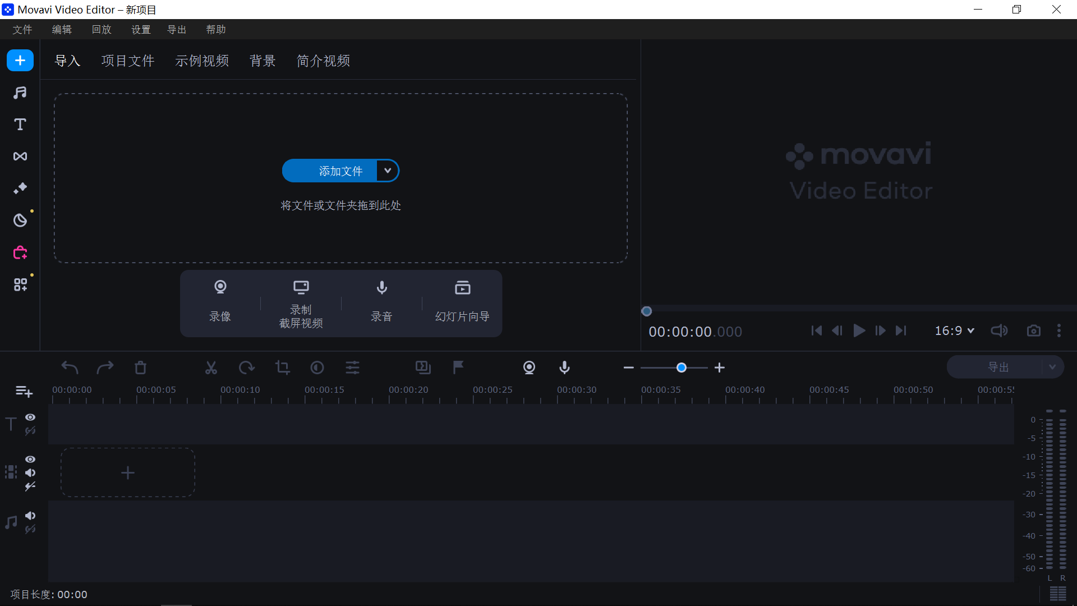
Task: Toggle the video track link icon
Action: 30,486
